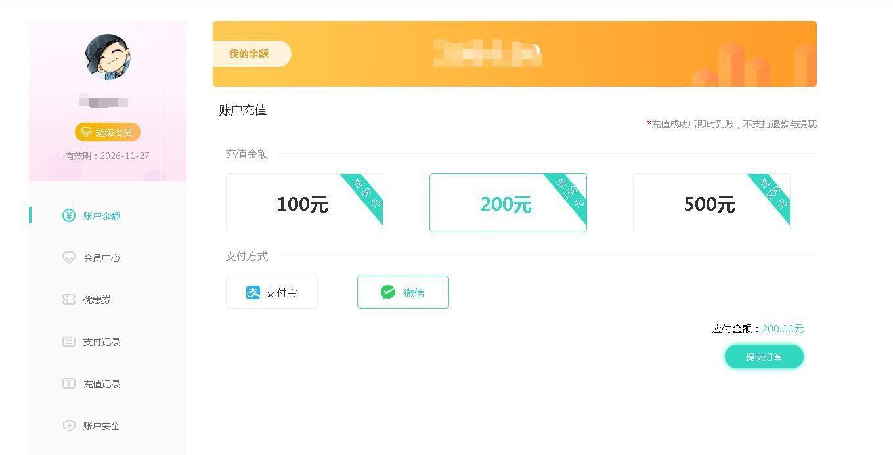Click the shield icon beside 账户安全

pyautogui.click(x=69, y=425)
